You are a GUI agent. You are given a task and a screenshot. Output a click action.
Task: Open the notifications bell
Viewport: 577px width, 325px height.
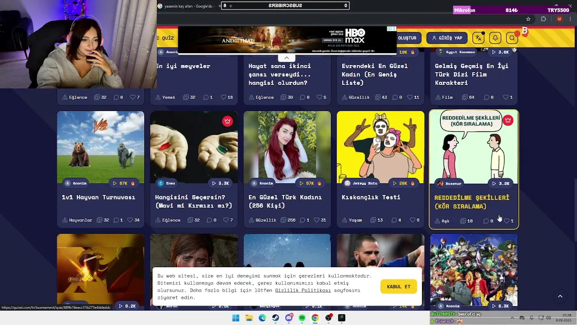495,38
